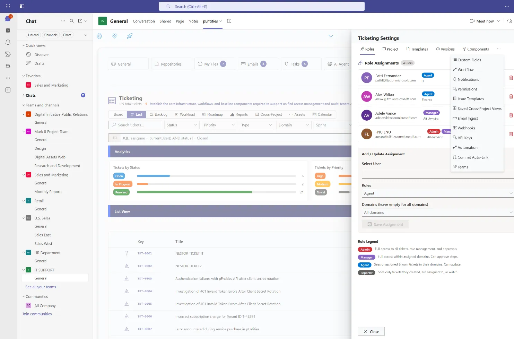
Task: Open the Priority filter dropdown
Action: (219, 125)
